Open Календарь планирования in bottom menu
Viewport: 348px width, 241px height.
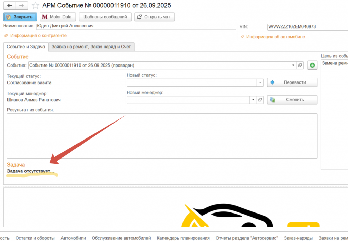tap(183, 238)
